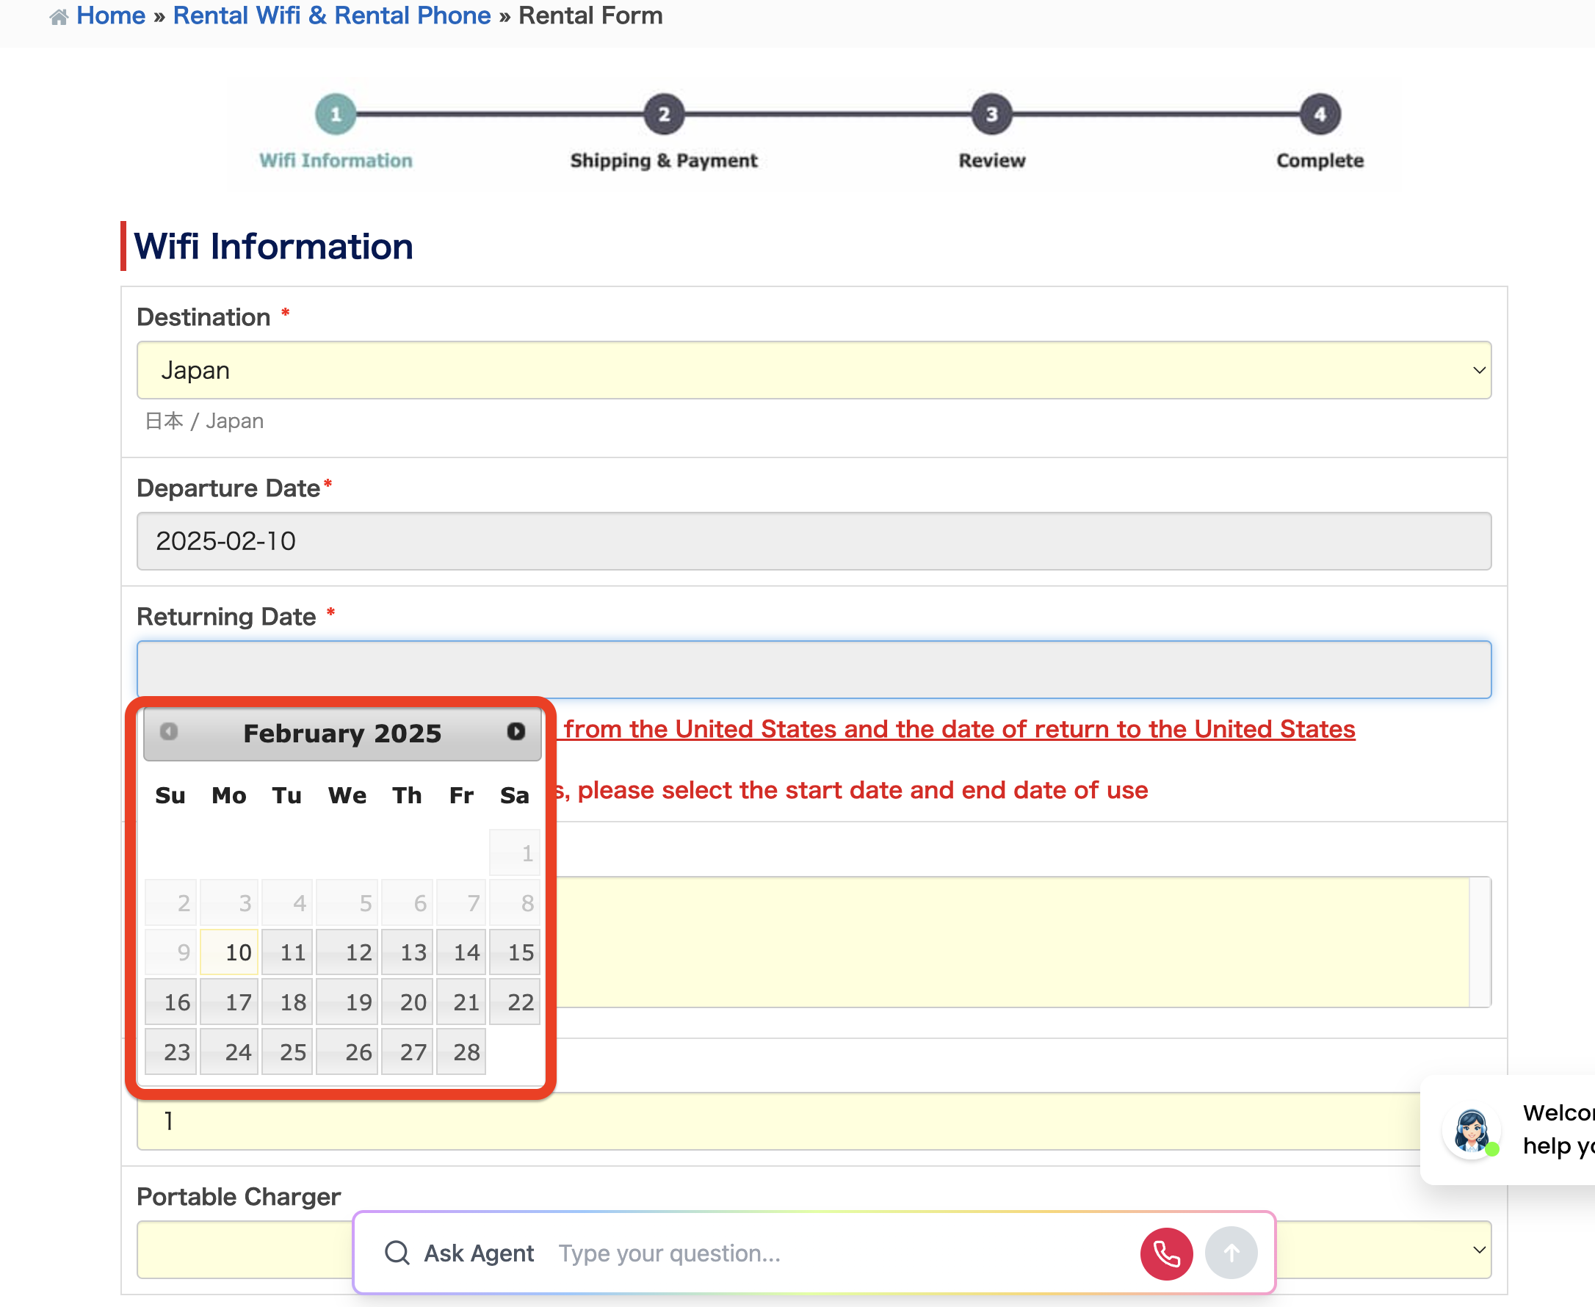Open the Destination dropdown showing Japan
The width and height of the screenshot is (1595, 1307).
(814, 370)
